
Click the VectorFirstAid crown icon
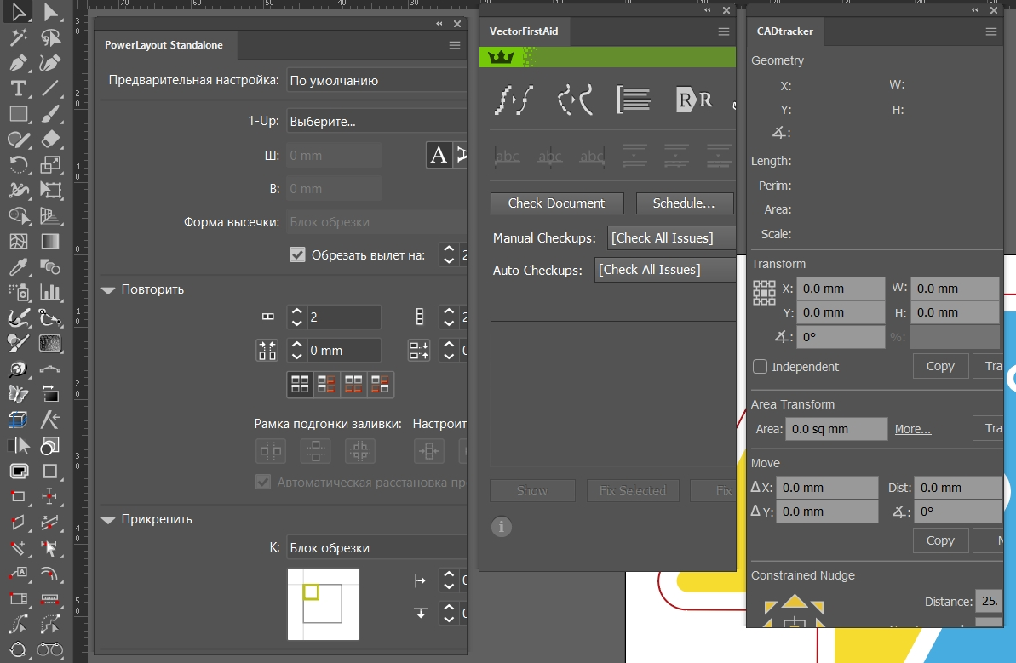(501, 57)
